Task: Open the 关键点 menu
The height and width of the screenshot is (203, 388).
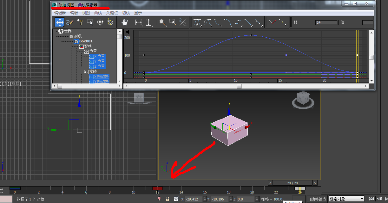Action: pos(112,13)
